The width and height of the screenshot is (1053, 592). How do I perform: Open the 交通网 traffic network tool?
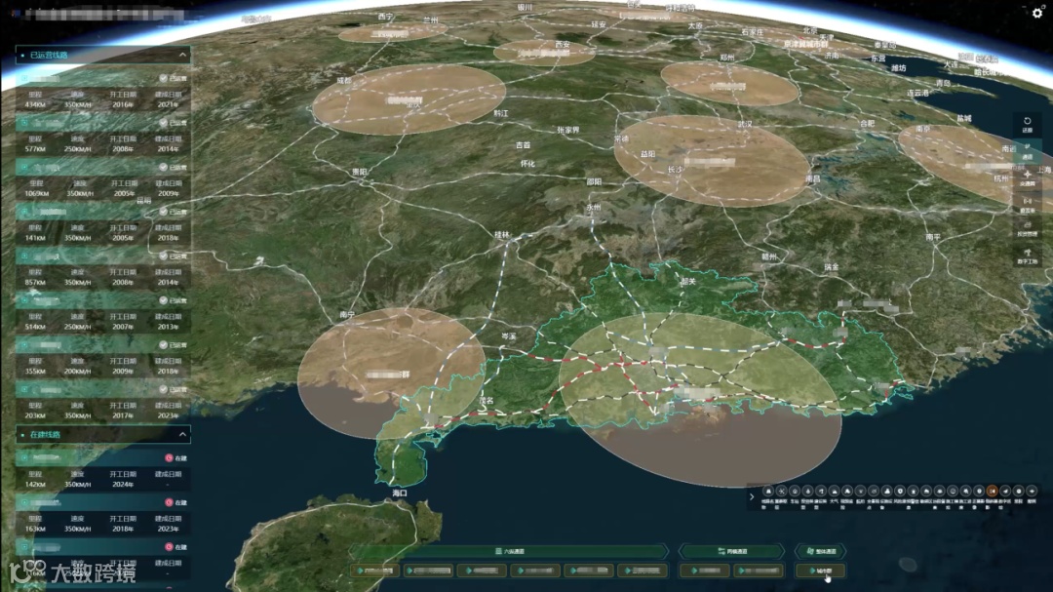point(1027,178)
